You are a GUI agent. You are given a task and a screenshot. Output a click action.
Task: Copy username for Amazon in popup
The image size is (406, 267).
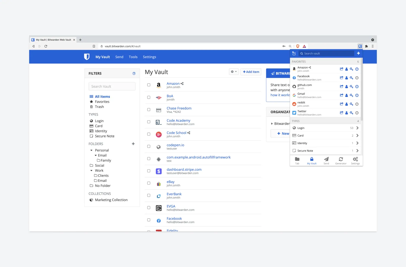(346, 69)
